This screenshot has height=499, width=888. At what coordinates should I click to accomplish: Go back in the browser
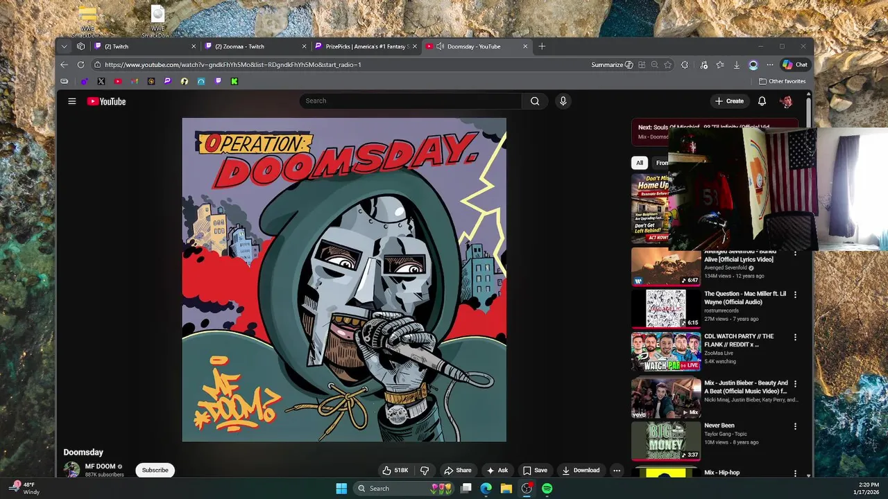pos(64,64)
